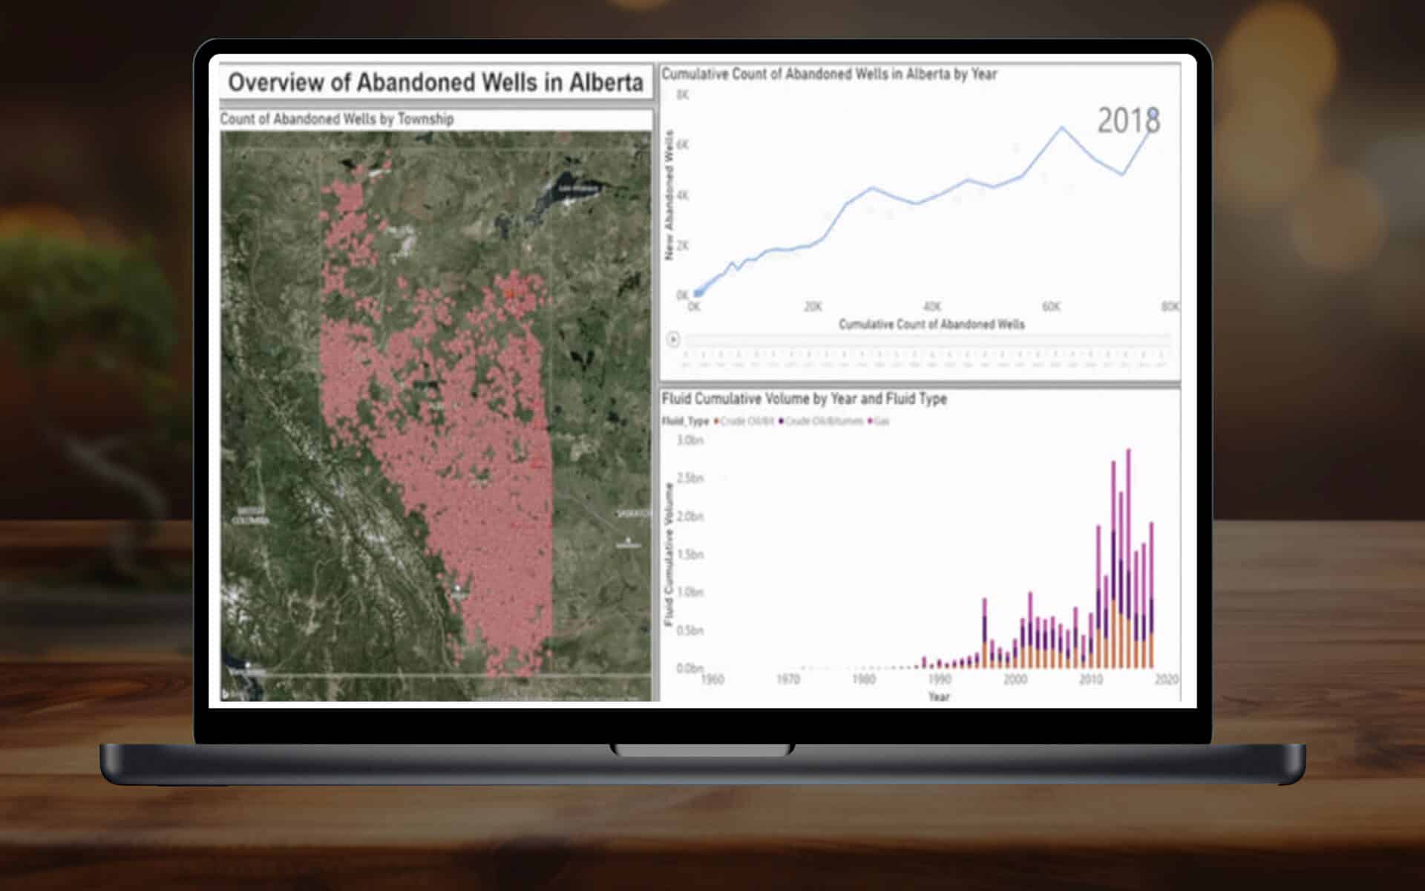Click the Saskatoon city marker on the map
This screenshot has width=1425, height=891.
[x=628, y=540]
